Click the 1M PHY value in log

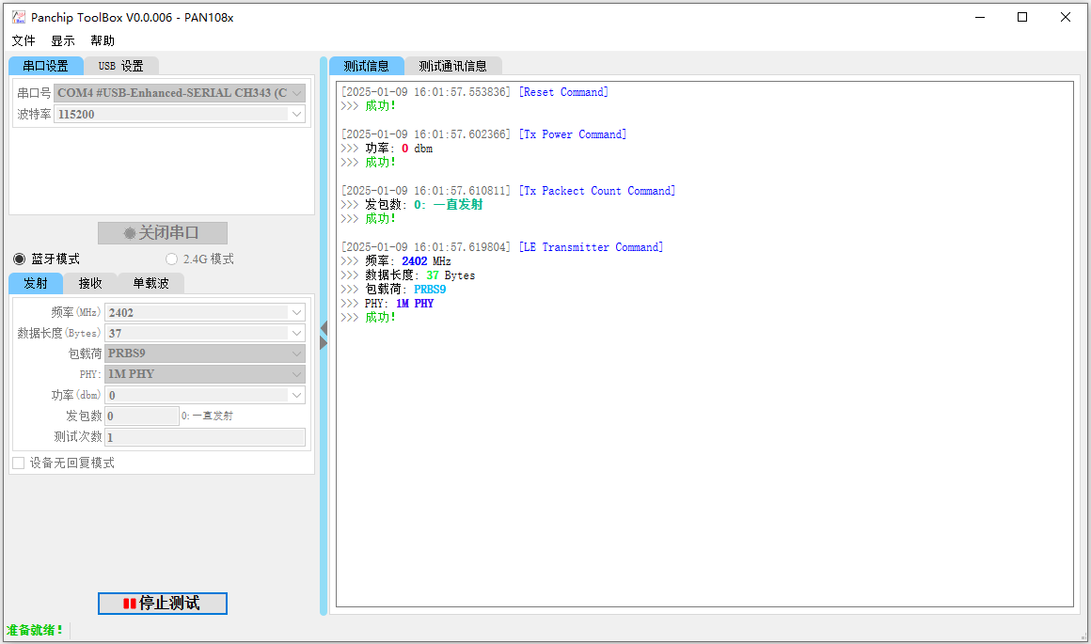(x=415, y=304)
